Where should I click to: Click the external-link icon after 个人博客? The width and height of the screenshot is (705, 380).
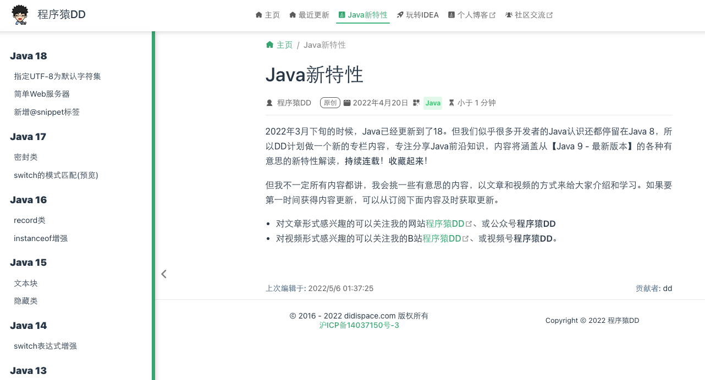pyautogui.click(x=492, y=15)
